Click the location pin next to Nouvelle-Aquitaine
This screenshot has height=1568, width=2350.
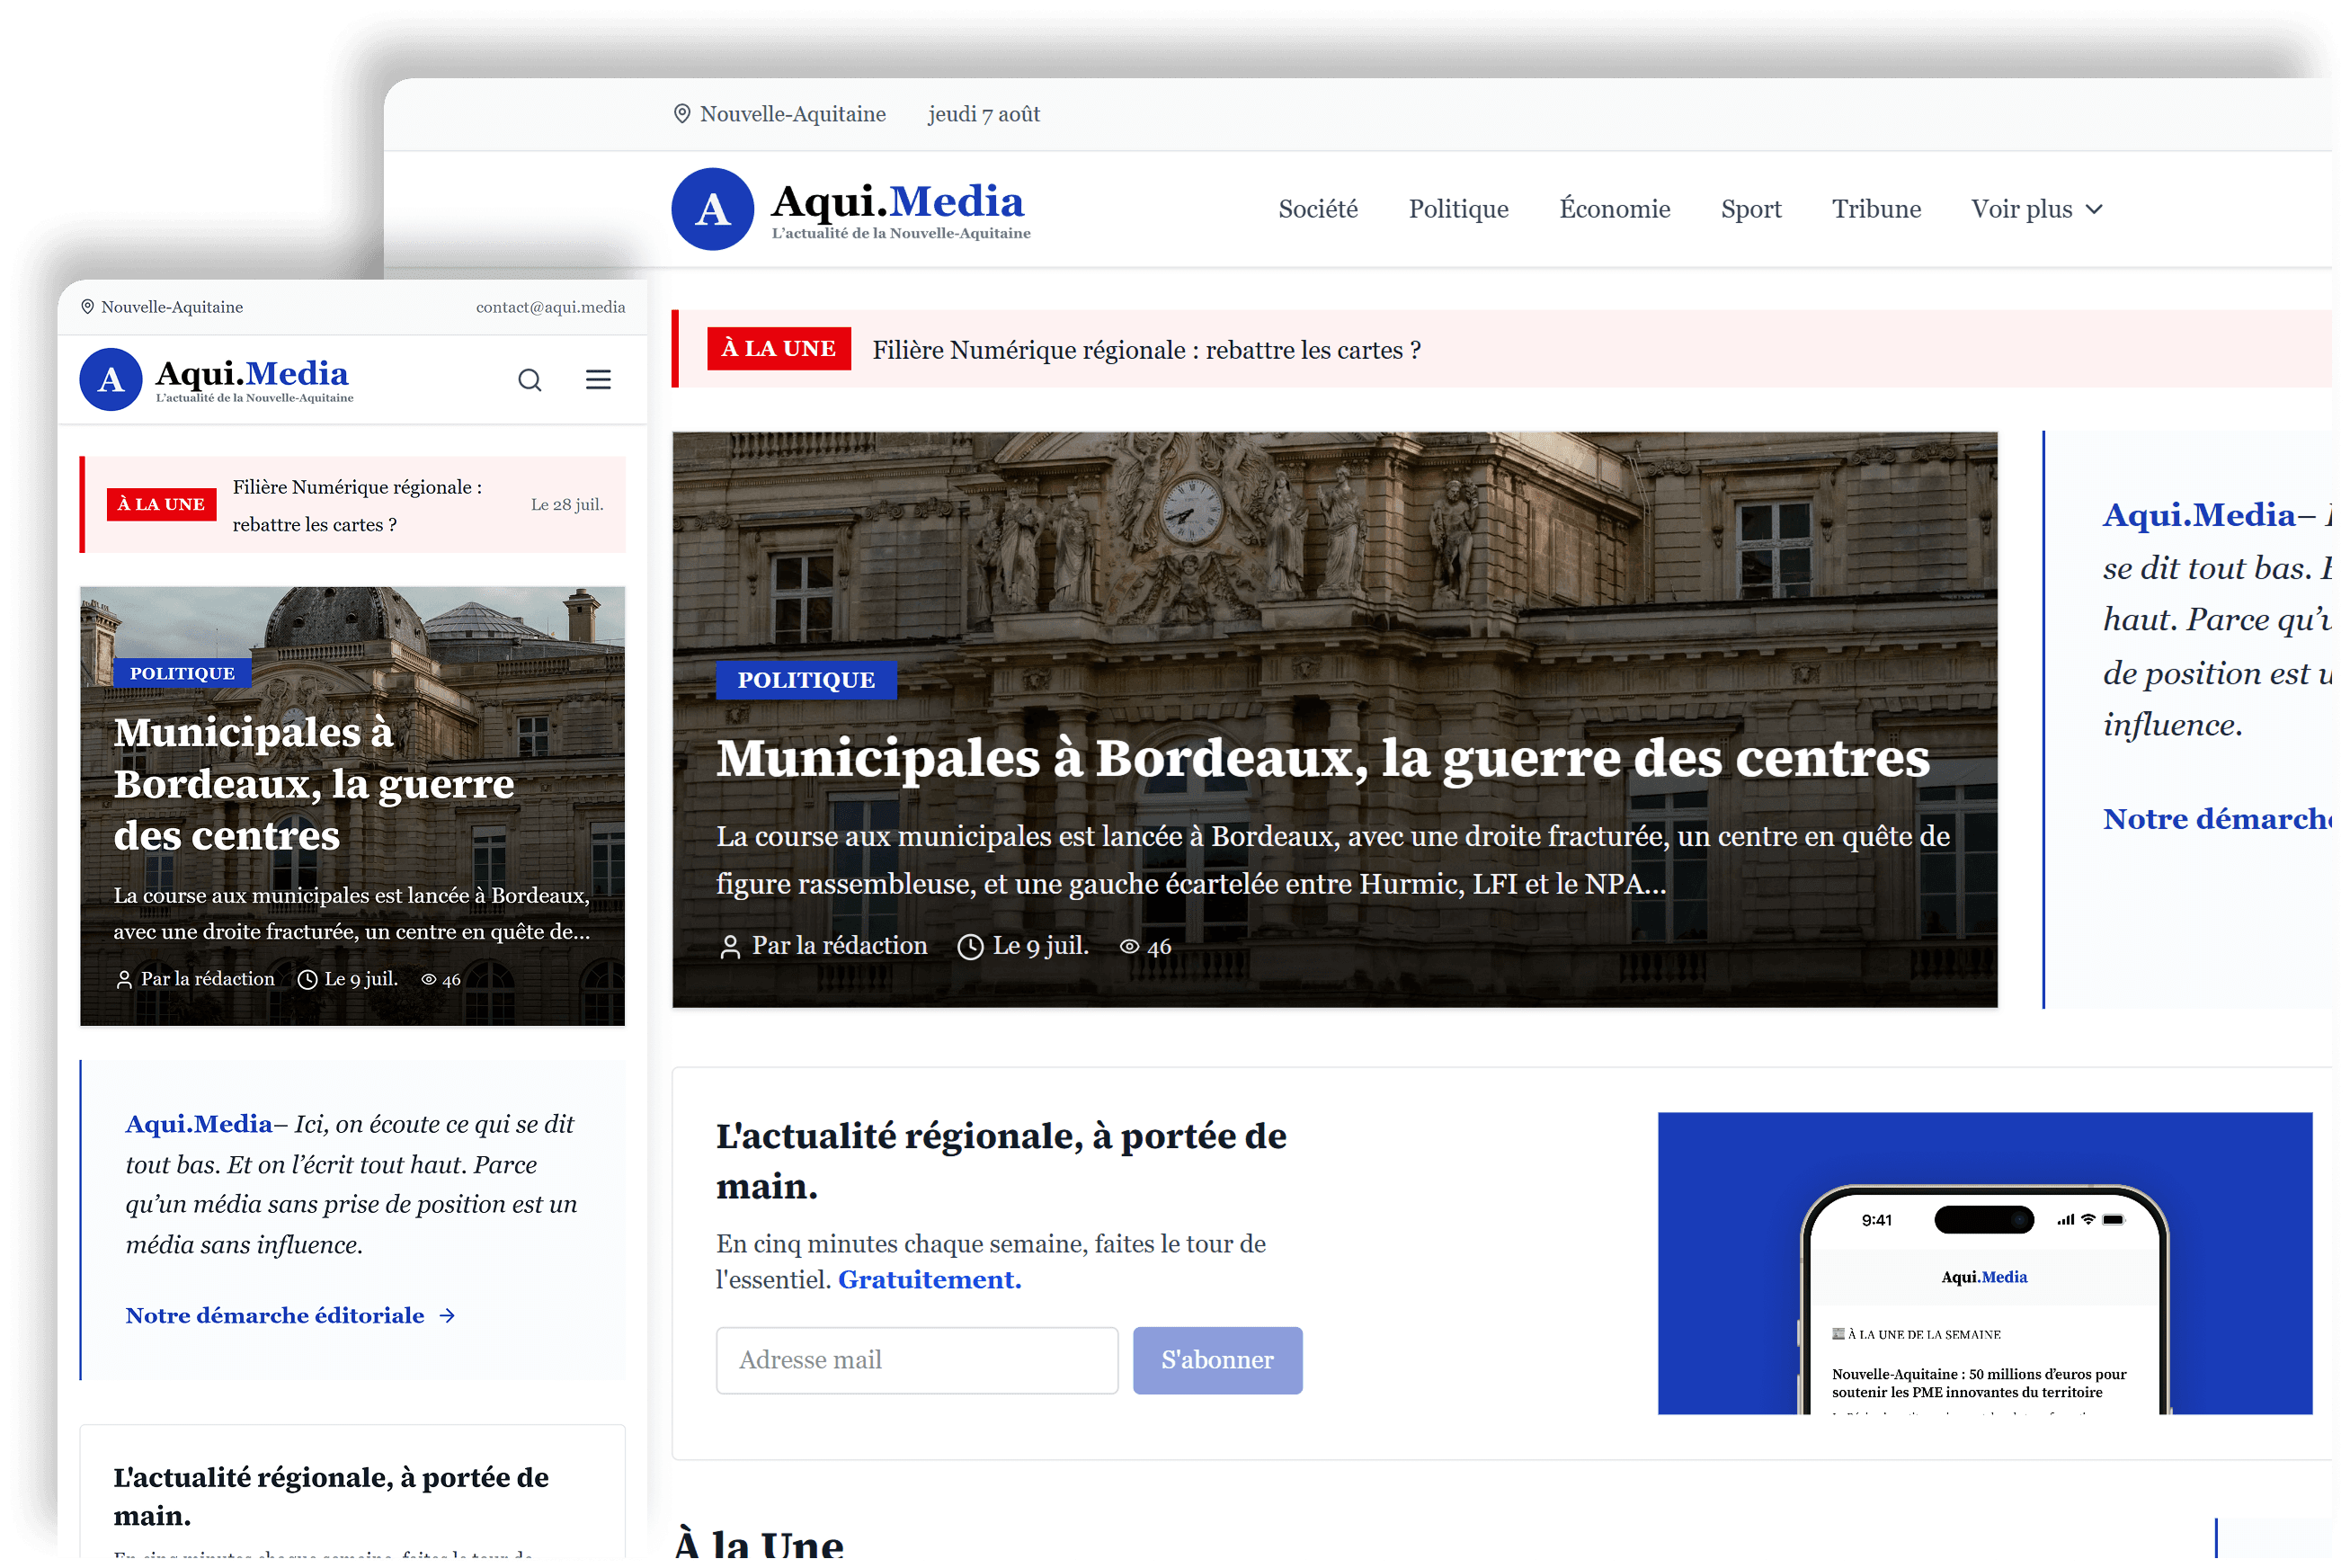pos(681,114)
